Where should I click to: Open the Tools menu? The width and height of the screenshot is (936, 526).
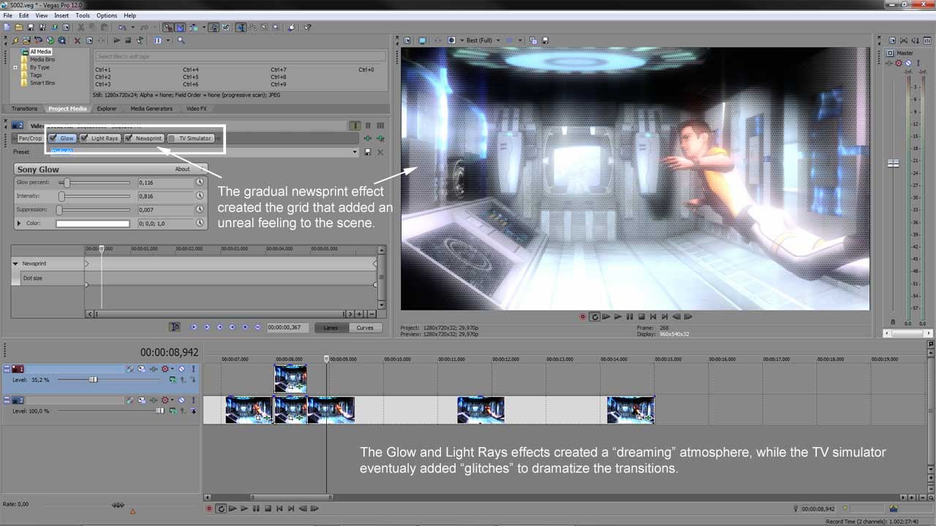click(x=83, y=15)
